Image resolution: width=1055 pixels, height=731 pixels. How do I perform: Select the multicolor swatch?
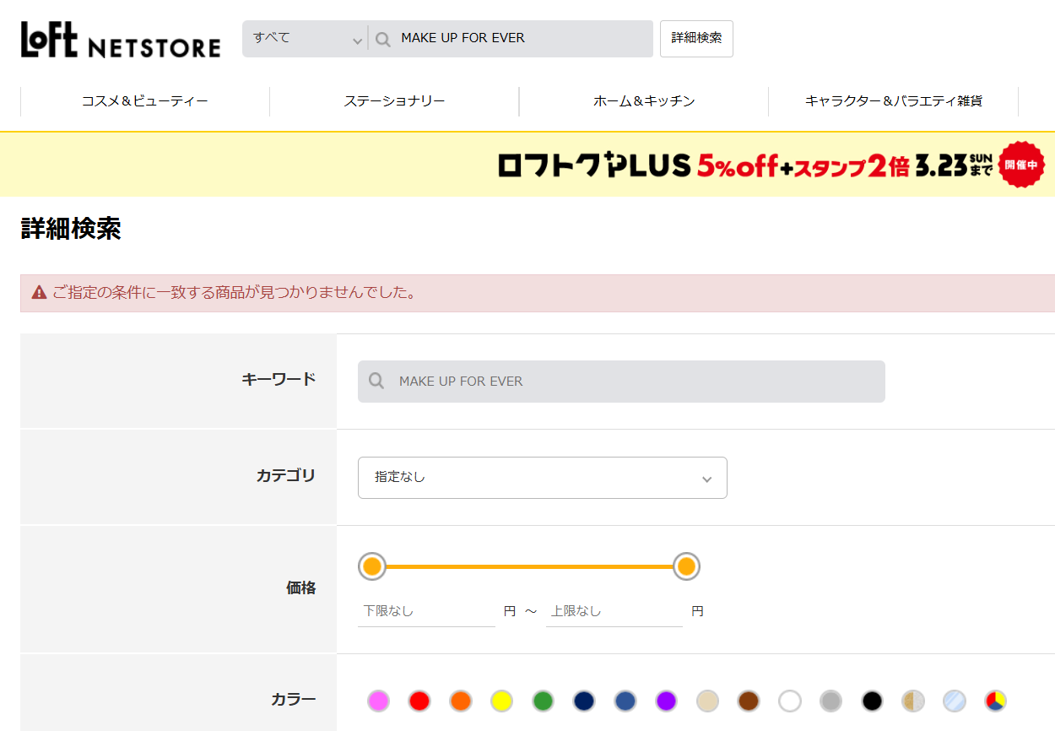coord(996,701)
